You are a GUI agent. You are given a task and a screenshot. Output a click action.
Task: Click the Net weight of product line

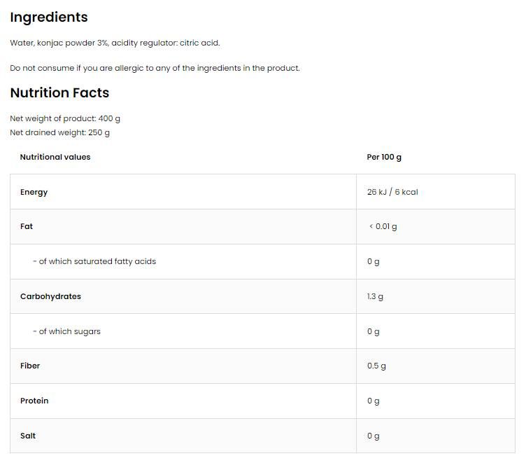pyautogui.click(x=65, y=118)
